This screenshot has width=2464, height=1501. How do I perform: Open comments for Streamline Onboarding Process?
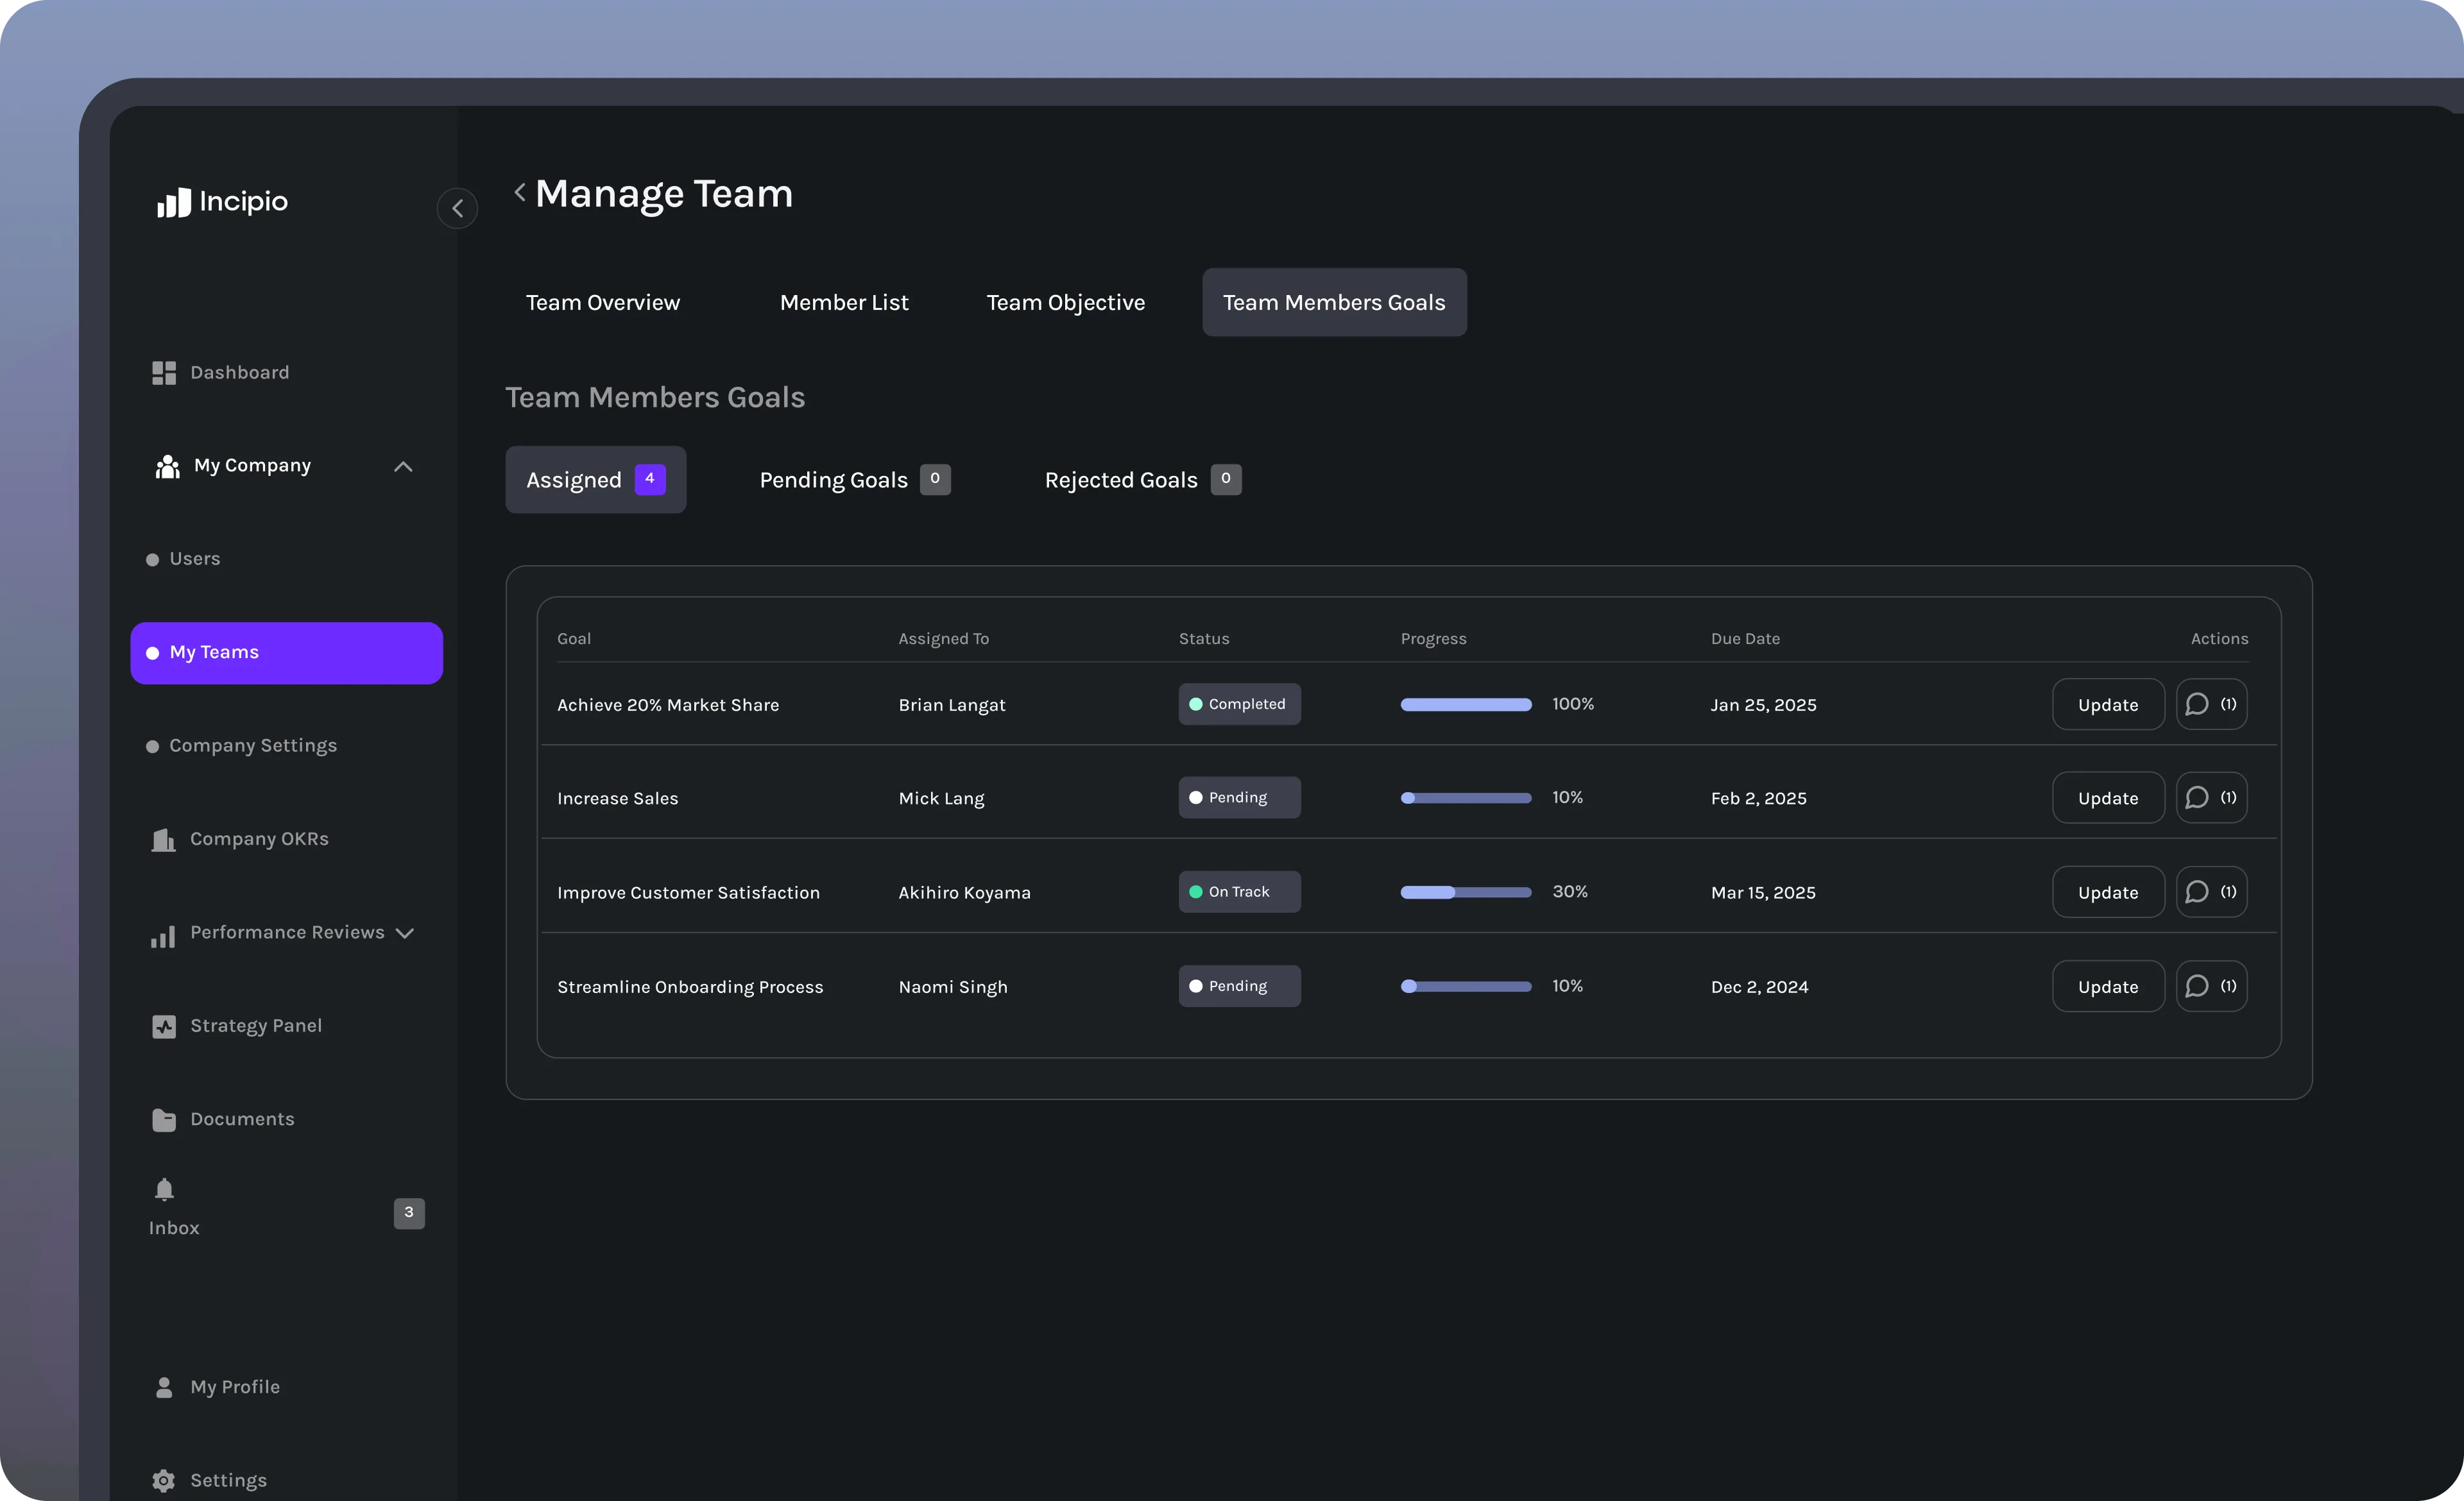coord(2211,987)
